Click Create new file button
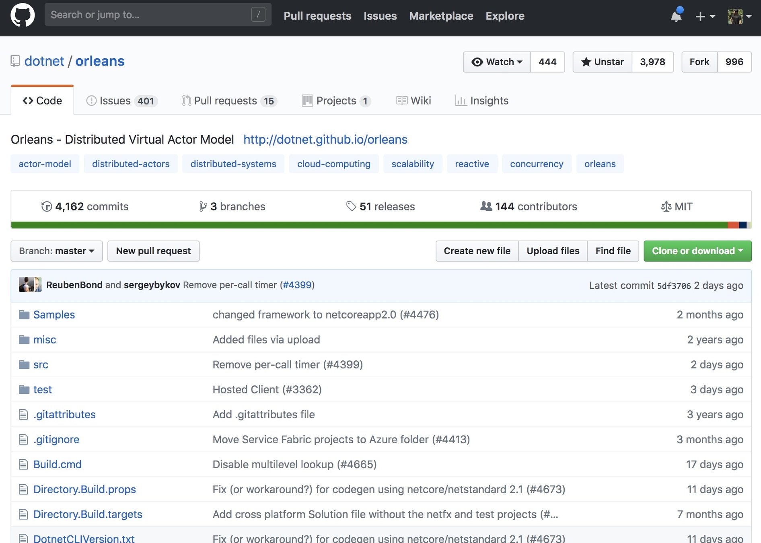761x543 pixels. (x=477, y=251)
